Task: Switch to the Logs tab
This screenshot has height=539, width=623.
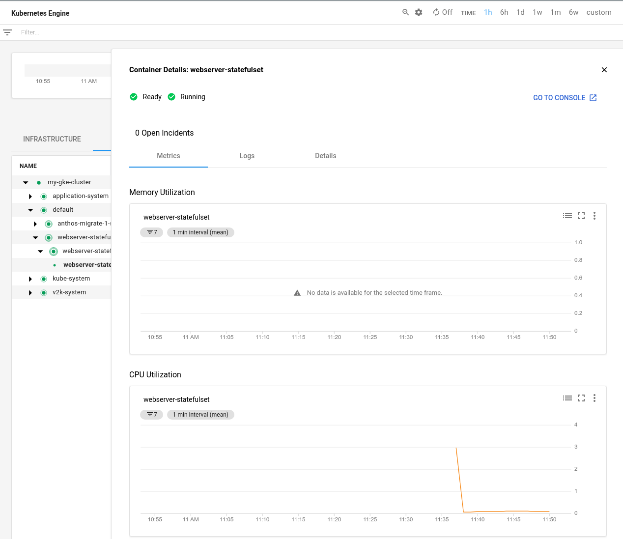Action: point(247,156)
